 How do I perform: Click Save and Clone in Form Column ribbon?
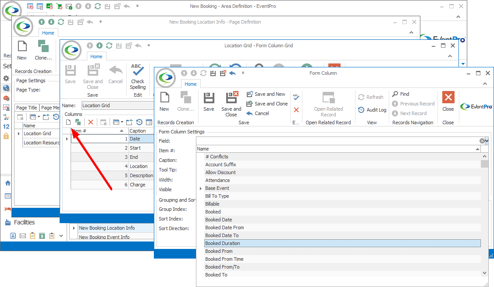point(267,104)
